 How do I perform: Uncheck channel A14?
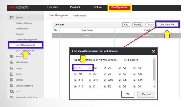(120, 80)
